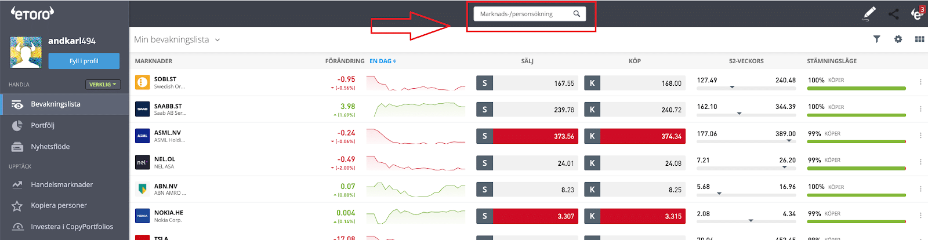Open row options for ABN.NV

pyautogui.click(x=920, y=189)
